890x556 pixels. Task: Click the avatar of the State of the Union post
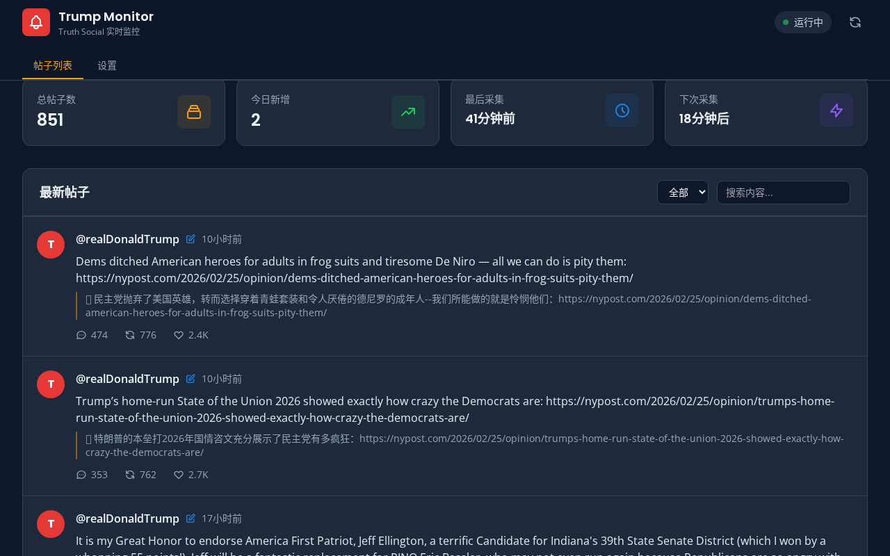[x=51, y=384]
